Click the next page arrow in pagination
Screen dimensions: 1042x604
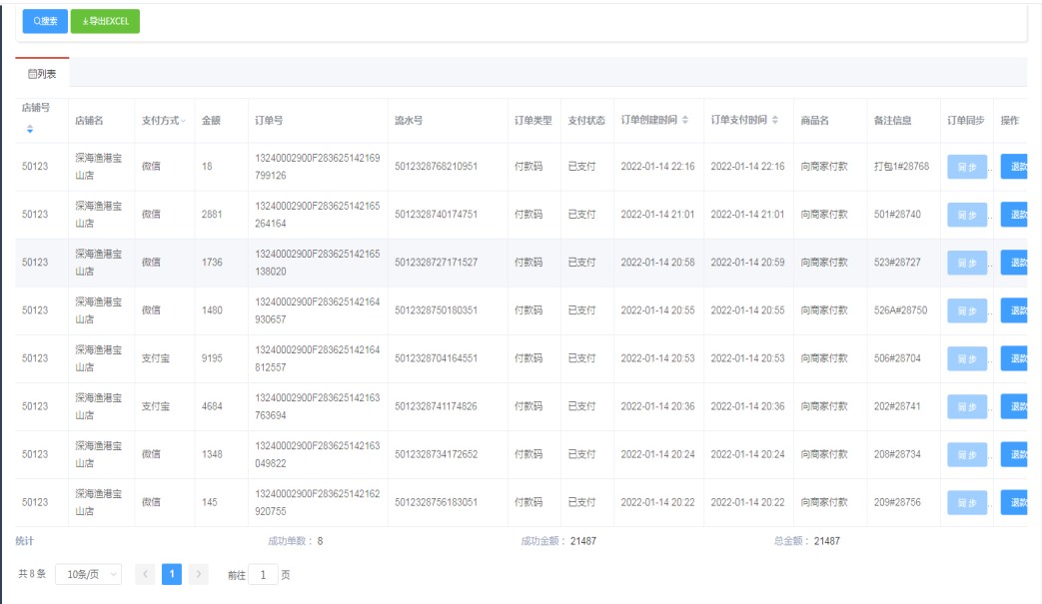(199, 575)
